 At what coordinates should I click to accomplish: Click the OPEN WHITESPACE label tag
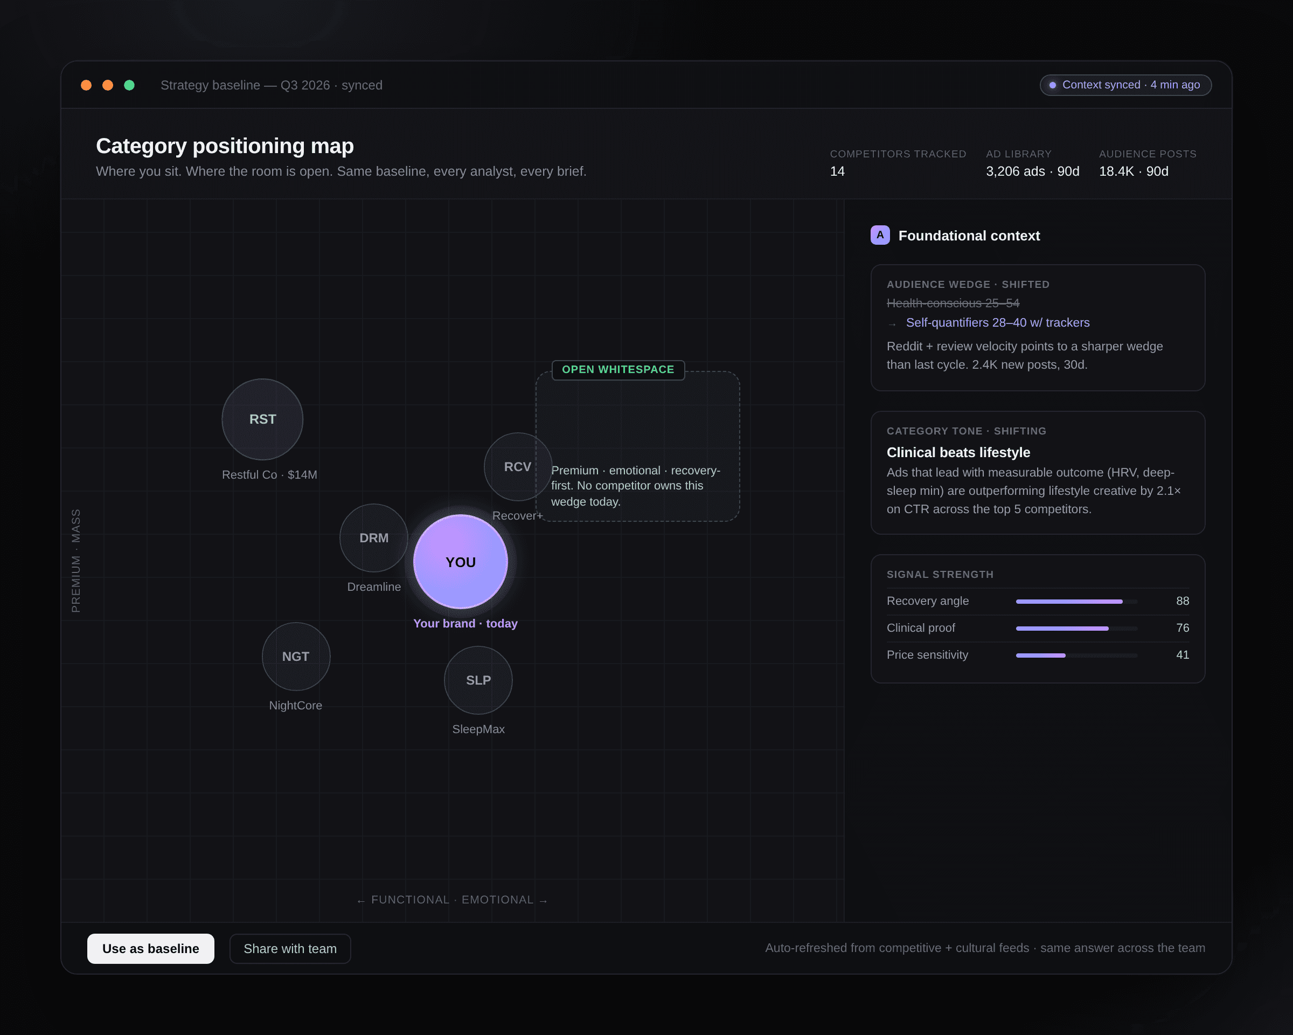[618, 370]
